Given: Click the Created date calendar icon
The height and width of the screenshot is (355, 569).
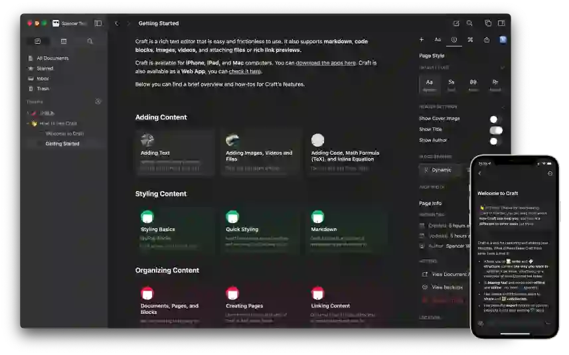Looking at the screenshot, I should (422, 226).
